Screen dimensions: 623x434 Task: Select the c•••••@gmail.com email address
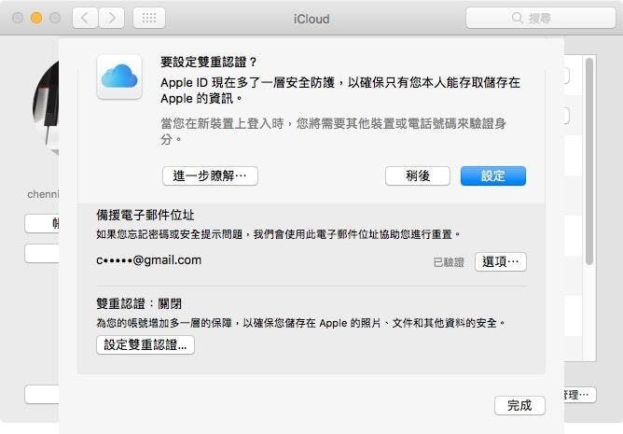click(x=149, y=260)
